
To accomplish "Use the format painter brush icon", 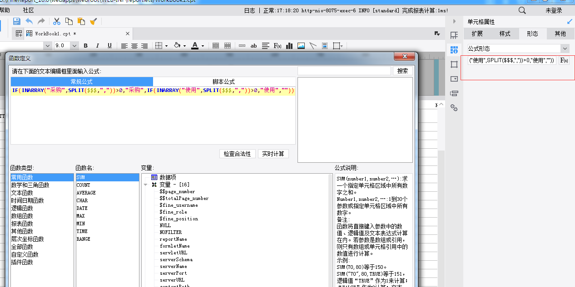I will coord(94,21).
